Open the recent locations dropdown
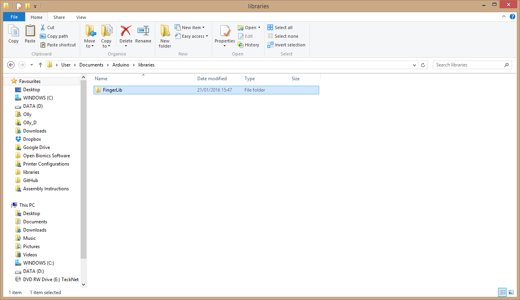The width and height of the screenshot is (520, 300). (31, 65)
